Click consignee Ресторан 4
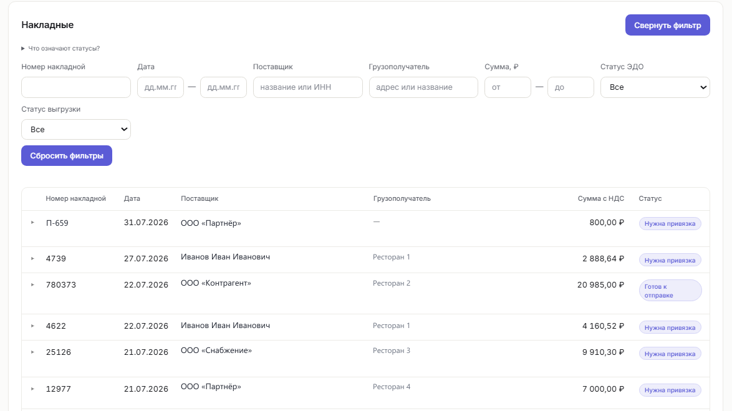The width and height of the screenshot is (732, 411). (x=391, y=387)
